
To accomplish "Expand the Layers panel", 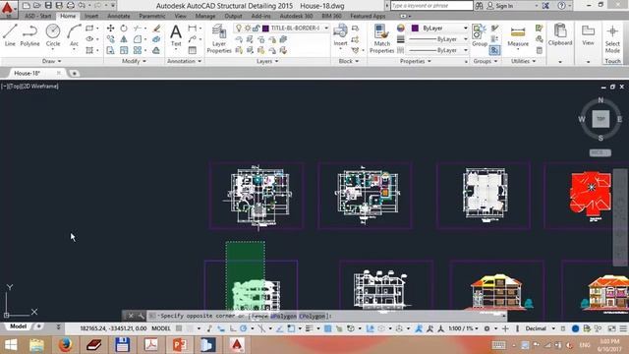I will click(x=267, y=61).
